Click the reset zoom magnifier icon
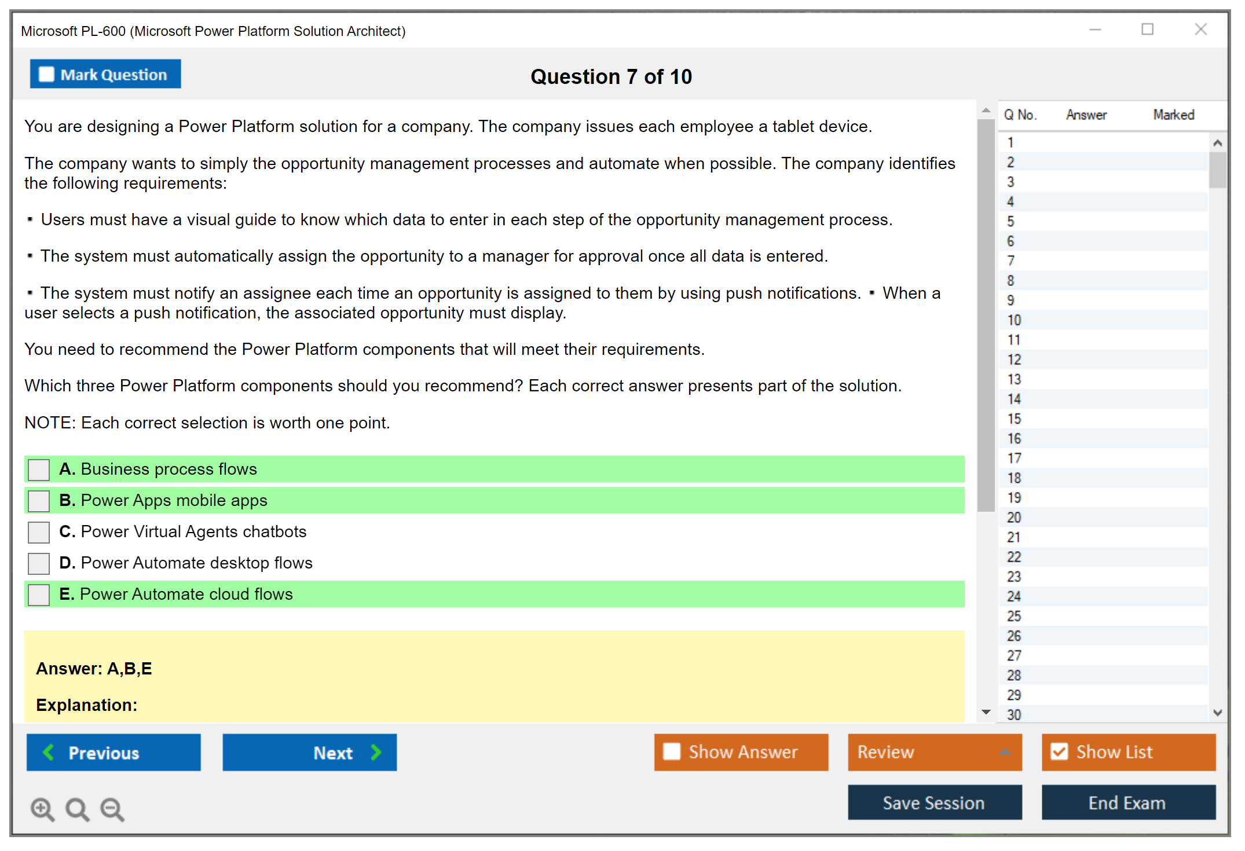The height and width of the screenshot is (851, 1245). click(x=76, y=808)
